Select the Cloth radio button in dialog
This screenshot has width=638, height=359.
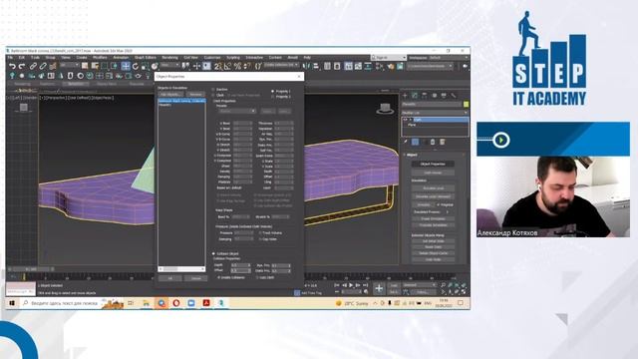213,95
